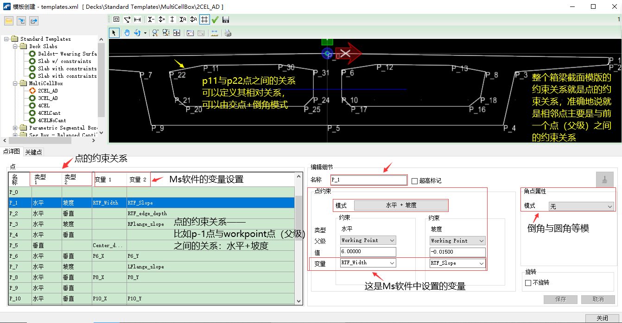Click the window area zoom icon
Viewport: 622px width, 323px height.
point(166,33)
